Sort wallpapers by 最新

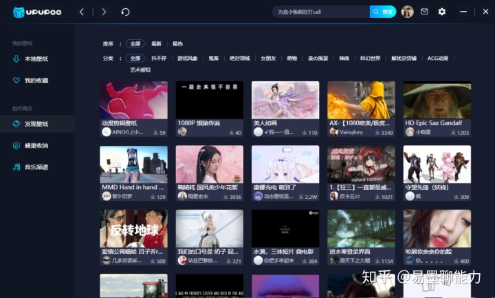coord(156,43)
